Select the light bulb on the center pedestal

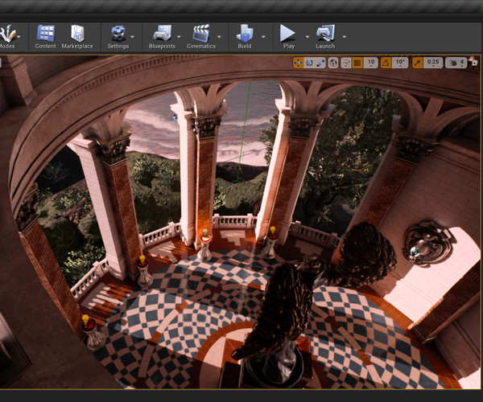click(205, 233)
